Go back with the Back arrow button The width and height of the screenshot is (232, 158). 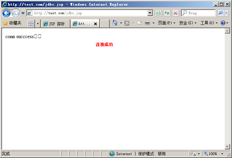pos(6,13)
